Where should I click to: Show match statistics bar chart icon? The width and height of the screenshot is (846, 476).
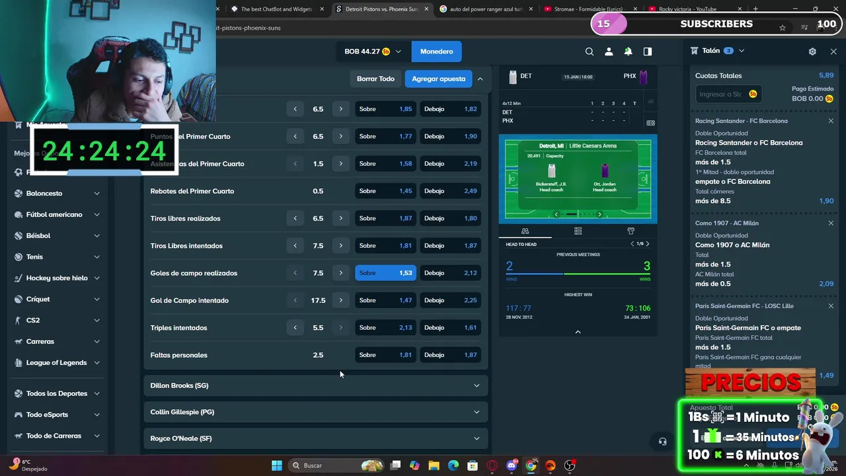coord(650,101)
